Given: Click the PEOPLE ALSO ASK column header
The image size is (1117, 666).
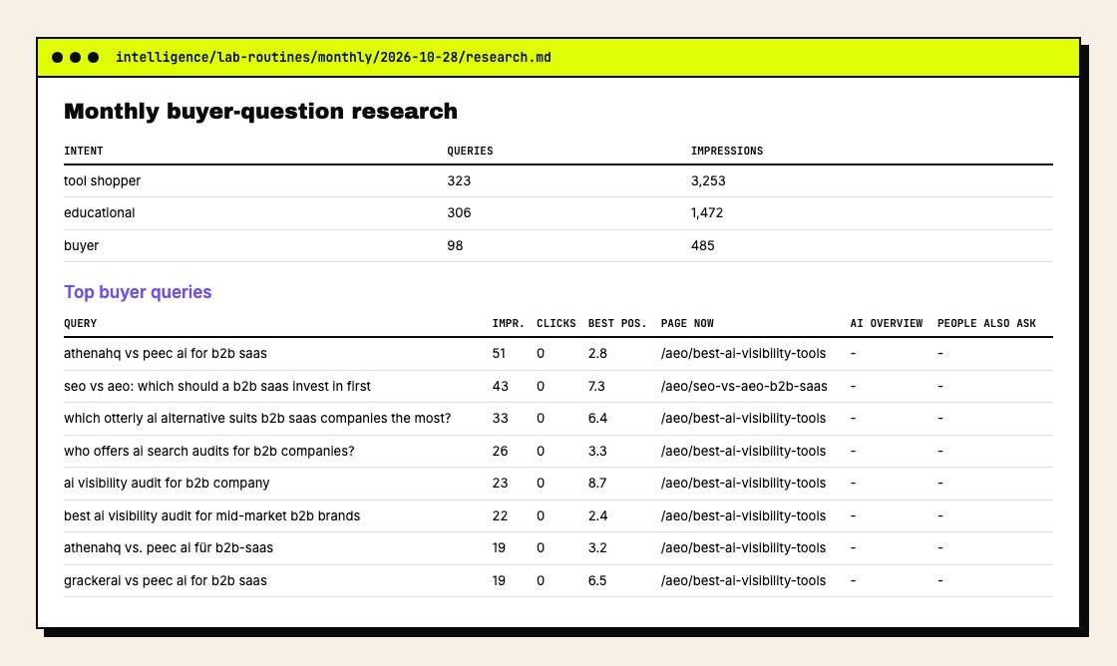Looking at the screenshot, I should coord(986,323).
